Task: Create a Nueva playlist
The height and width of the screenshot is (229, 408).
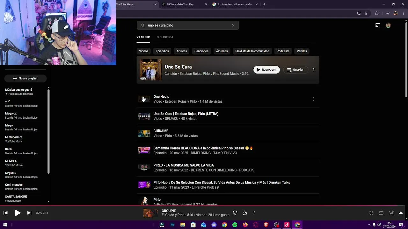Action: pyautogui.click(x=25, y=78)
